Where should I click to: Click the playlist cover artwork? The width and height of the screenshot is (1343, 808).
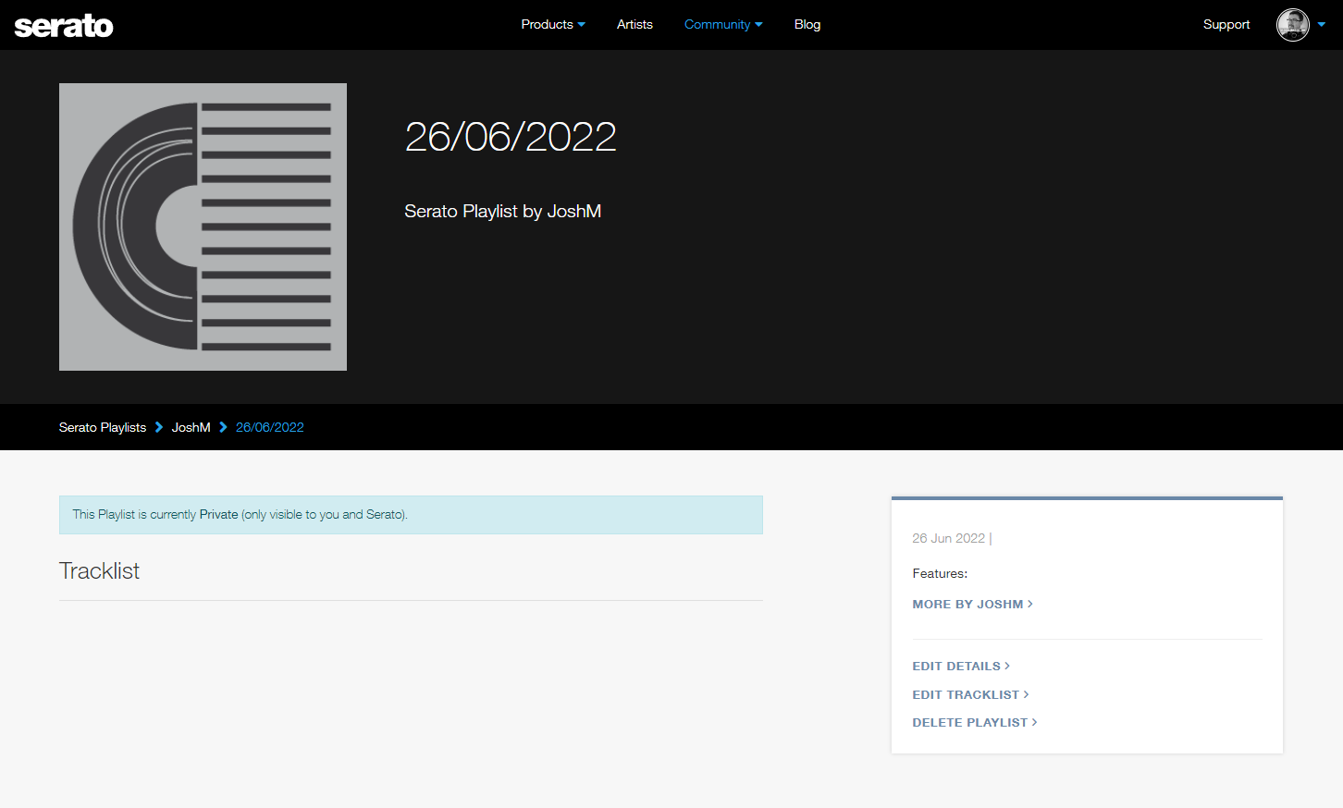coord(203,226)
